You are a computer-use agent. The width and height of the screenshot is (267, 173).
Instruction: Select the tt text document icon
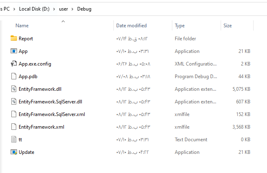(x=13, y=140)
